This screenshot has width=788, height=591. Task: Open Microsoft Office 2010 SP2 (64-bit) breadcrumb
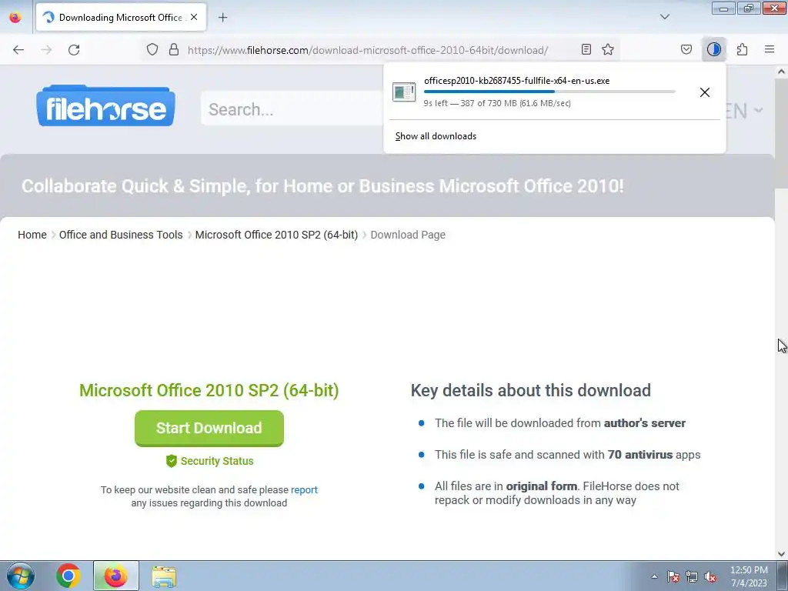(276, 235)
